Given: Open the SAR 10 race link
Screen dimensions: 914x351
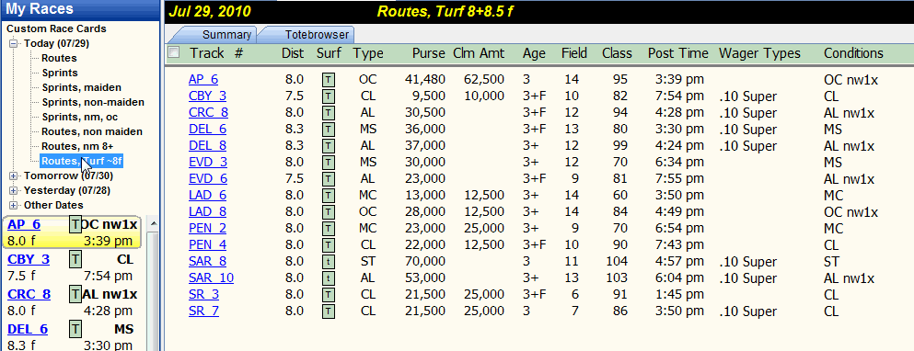Looking at the screenshot, I should pyautogui.click(x=211, y=278).
